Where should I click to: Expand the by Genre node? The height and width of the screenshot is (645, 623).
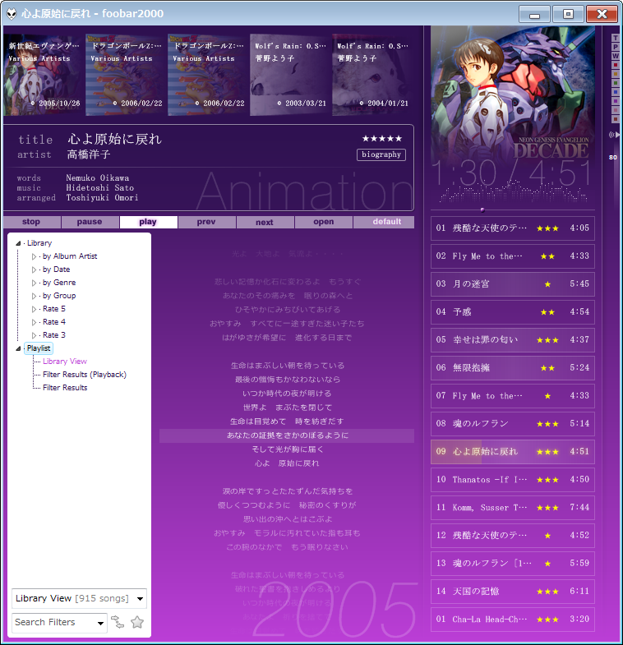click(35, 283)
